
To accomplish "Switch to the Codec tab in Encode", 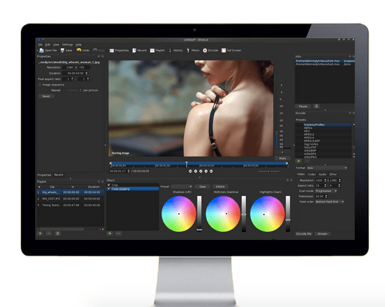I will point(312,174).
